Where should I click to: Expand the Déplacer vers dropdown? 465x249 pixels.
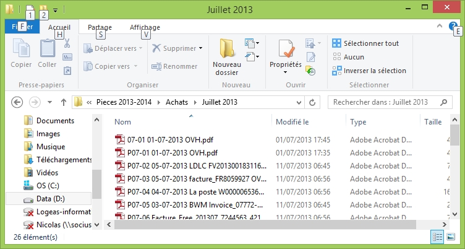pyautogui.click(x=140, y=48)
